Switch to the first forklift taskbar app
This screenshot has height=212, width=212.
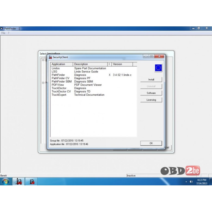coord(19,182)
